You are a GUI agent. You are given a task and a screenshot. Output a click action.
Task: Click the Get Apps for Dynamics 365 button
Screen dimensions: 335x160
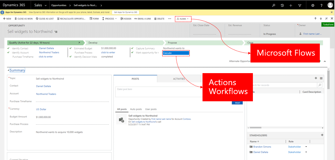click(x=126, y=12)
